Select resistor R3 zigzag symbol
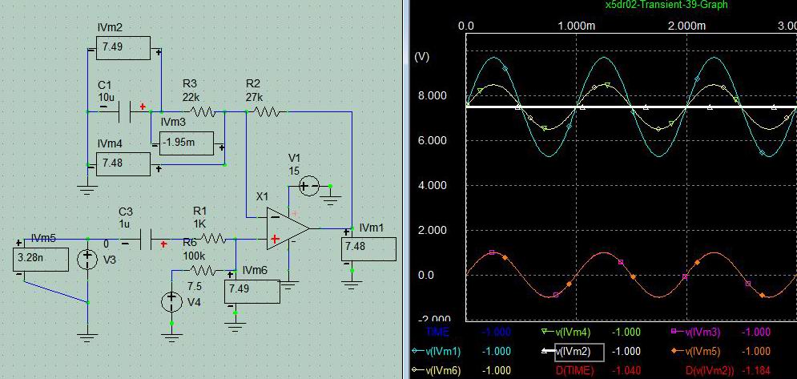This screenshot has width=797, height=379. (x=203, y=111)
